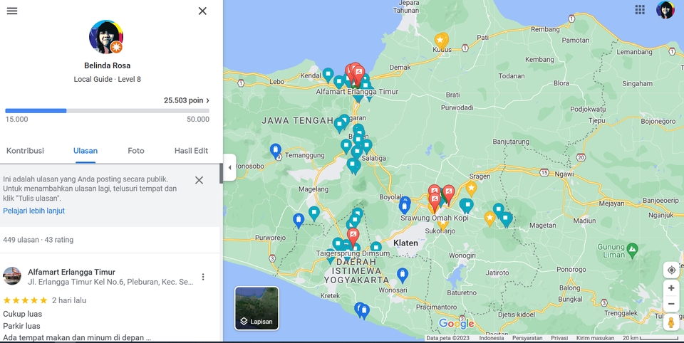Open the Privasi link
This screenshot has width=684, height=343.
click(x=559, y=338)
